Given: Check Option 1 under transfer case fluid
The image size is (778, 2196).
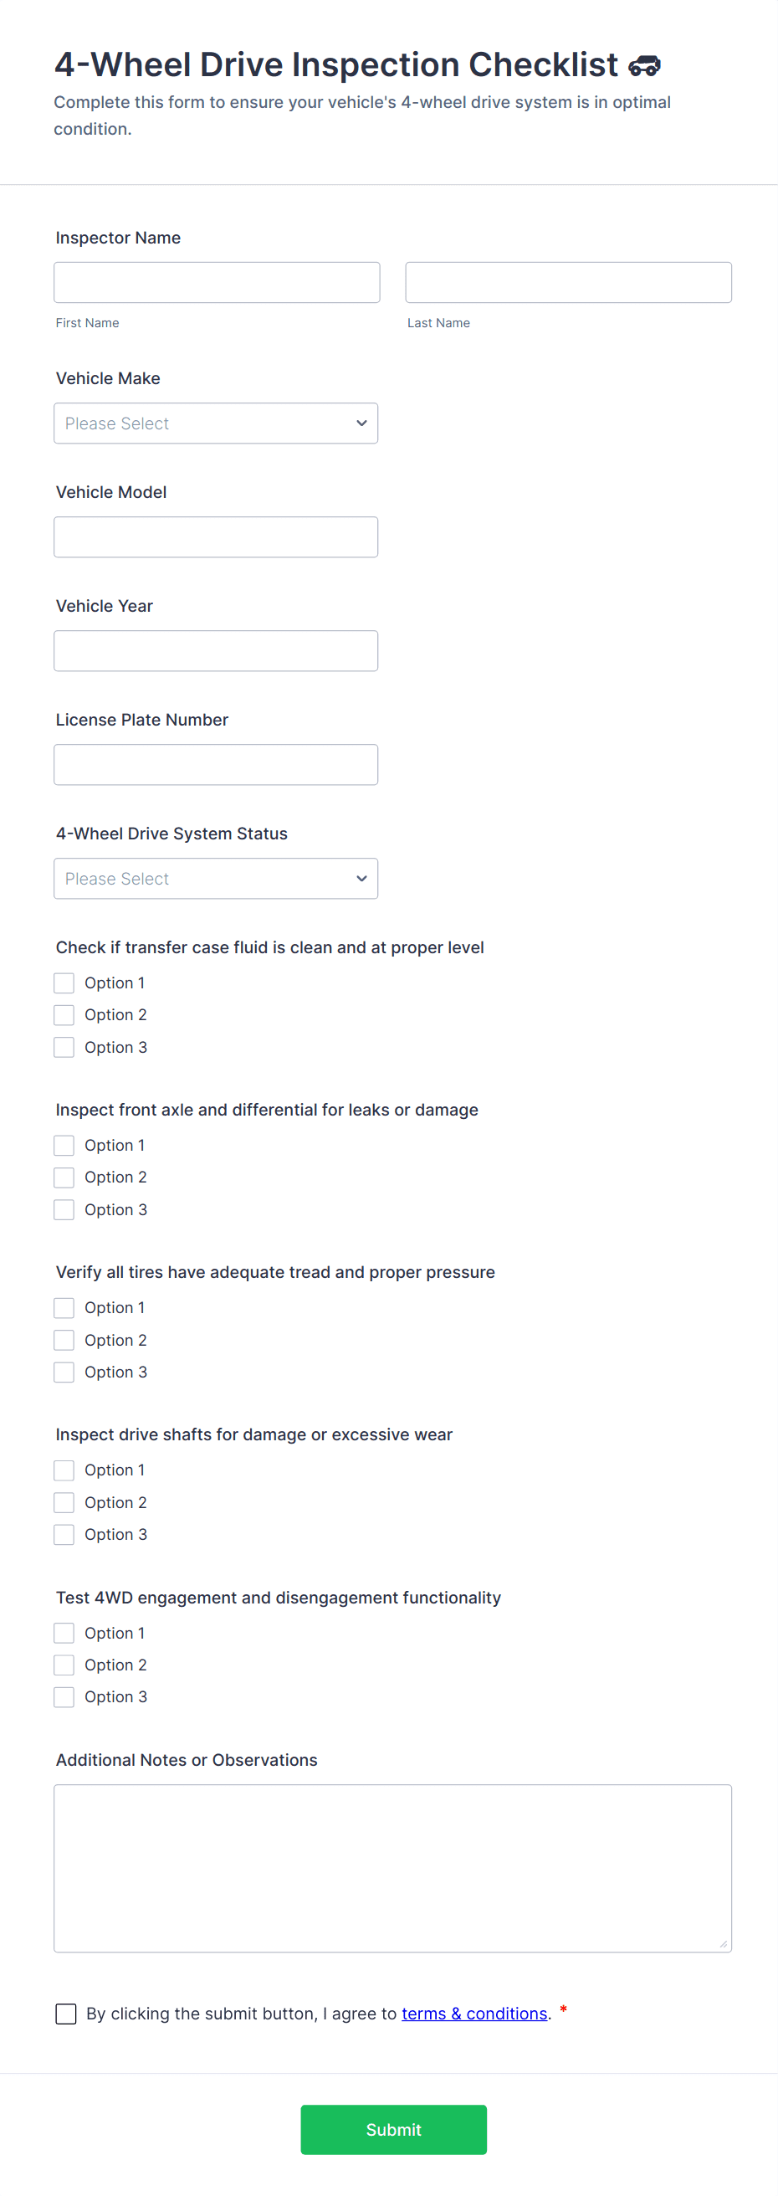Looking at the screenshot, I should [x=64, y=983].
